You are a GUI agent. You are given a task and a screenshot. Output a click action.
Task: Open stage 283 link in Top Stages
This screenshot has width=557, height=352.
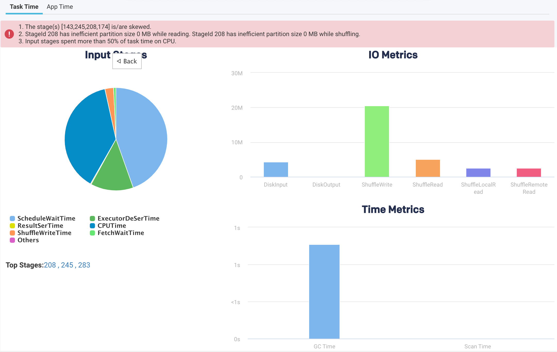coord(84,265)
